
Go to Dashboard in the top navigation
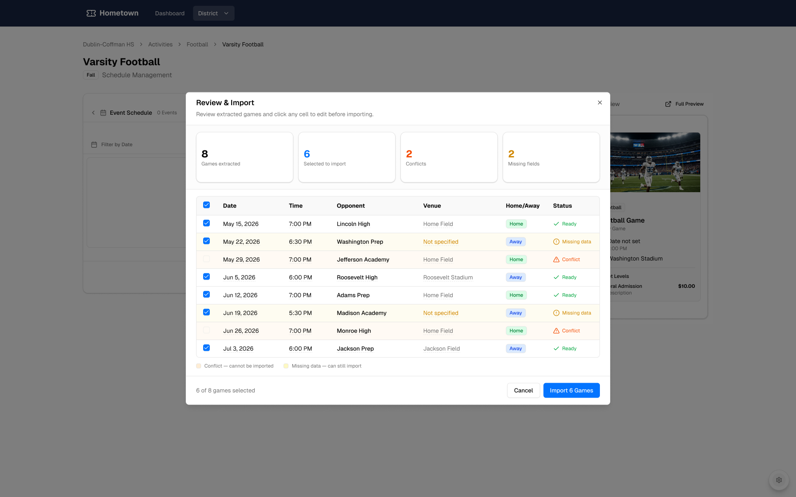170,13
